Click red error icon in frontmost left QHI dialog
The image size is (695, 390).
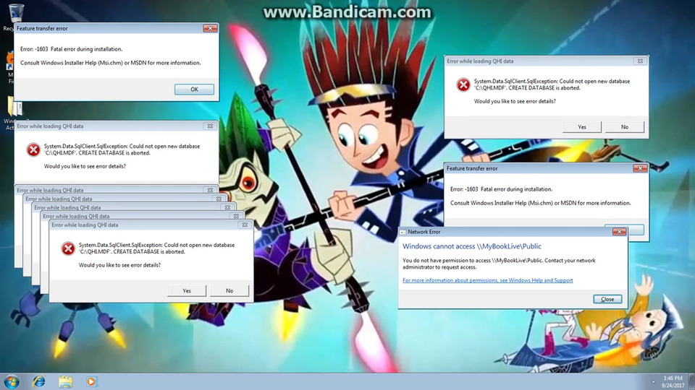68,248
